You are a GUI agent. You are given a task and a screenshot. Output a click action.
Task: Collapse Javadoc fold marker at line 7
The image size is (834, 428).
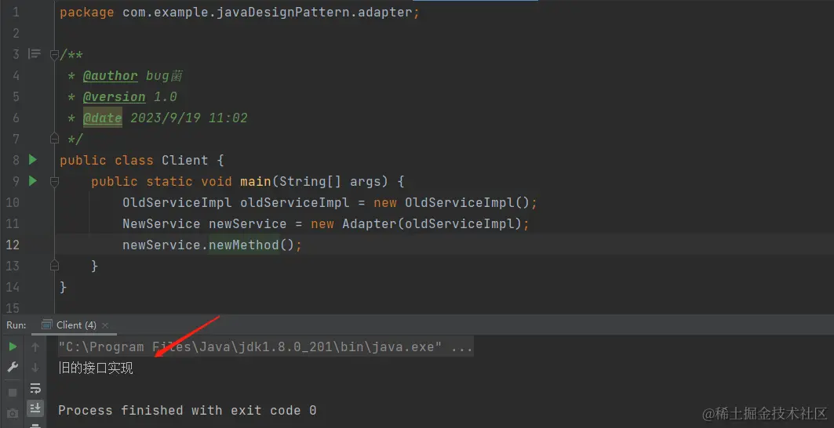[x=53, y=139]
